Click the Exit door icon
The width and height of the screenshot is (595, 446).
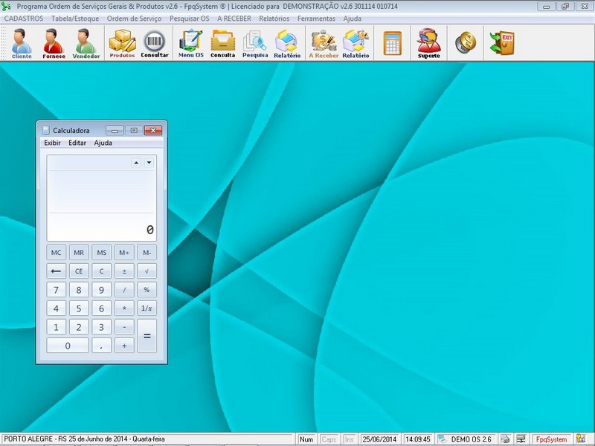[x=502, y=43]
